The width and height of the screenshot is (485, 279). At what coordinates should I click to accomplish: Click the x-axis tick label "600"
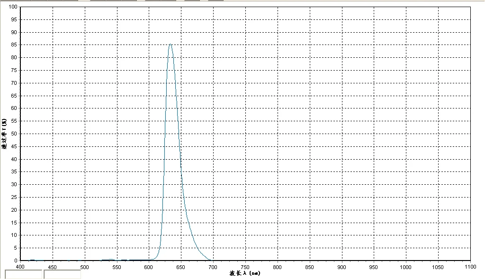[148, 267]
